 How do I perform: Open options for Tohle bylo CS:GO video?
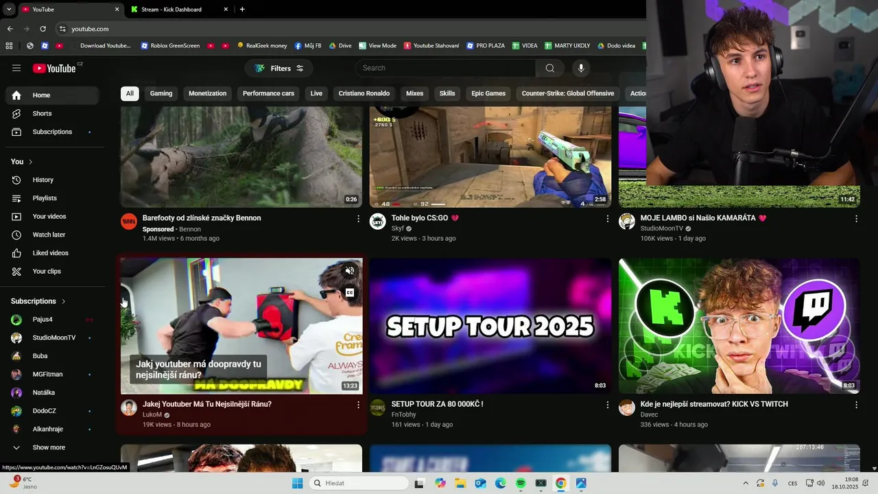click(x=607, y=218)
